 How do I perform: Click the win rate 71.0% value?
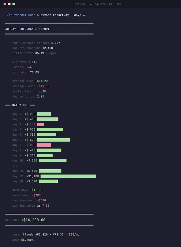[34, 72]
